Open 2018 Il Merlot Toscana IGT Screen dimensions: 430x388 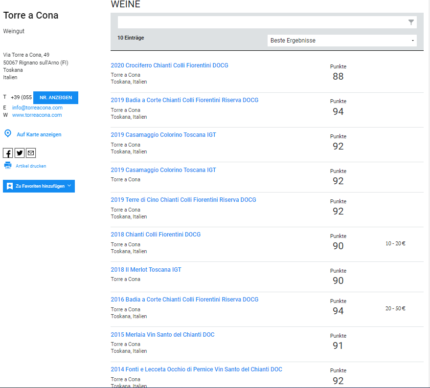point(146,270)
